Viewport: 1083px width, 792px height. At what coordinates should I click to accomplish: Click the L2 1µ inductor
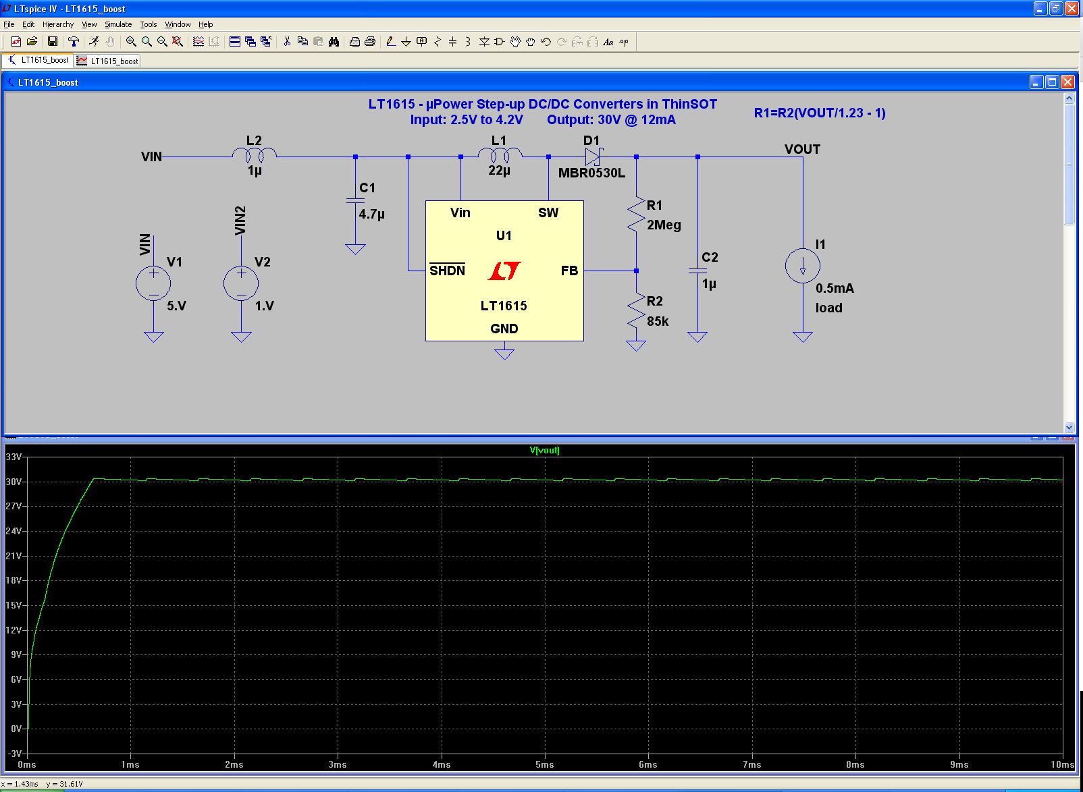point(255,154)
